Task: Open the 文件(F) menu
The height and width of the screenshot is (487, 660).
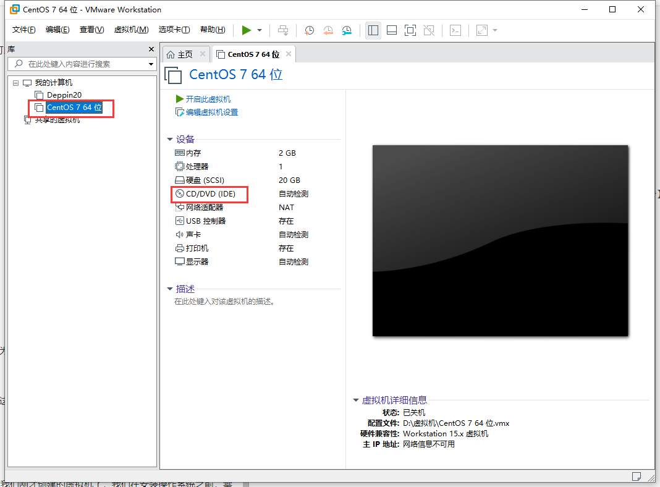Action: pos(24,30)
